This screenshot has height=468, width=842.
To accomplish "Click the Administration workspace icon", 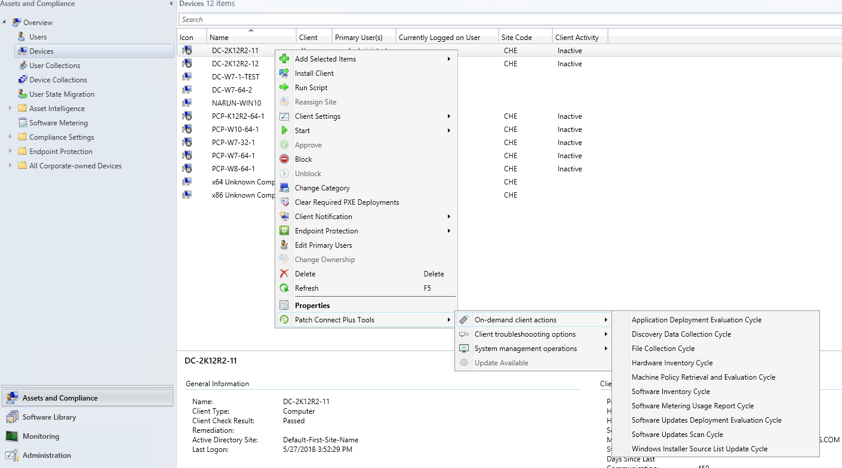I will [11, 455].
